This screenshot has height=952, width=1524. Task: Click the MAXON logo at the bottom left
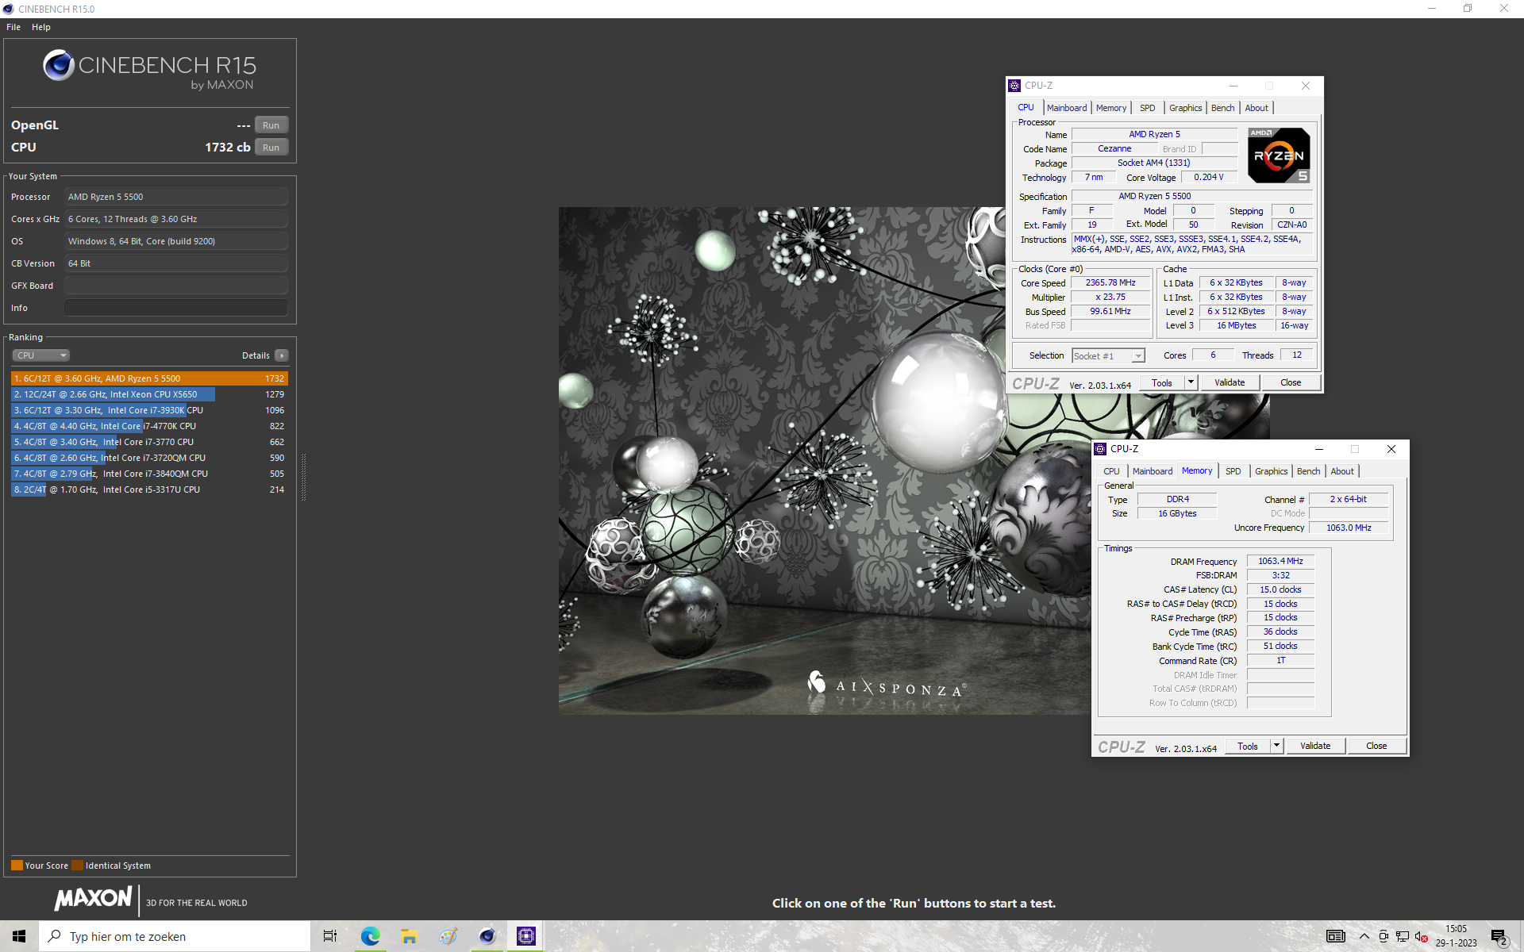[93, 899]
